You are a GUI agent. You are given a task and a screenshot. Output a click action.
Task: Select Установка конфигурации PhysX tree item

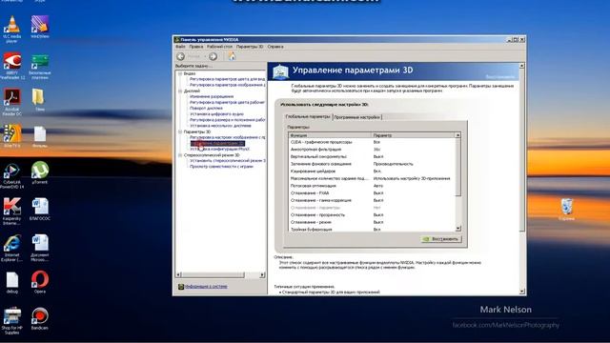click(x=220, y=149)
